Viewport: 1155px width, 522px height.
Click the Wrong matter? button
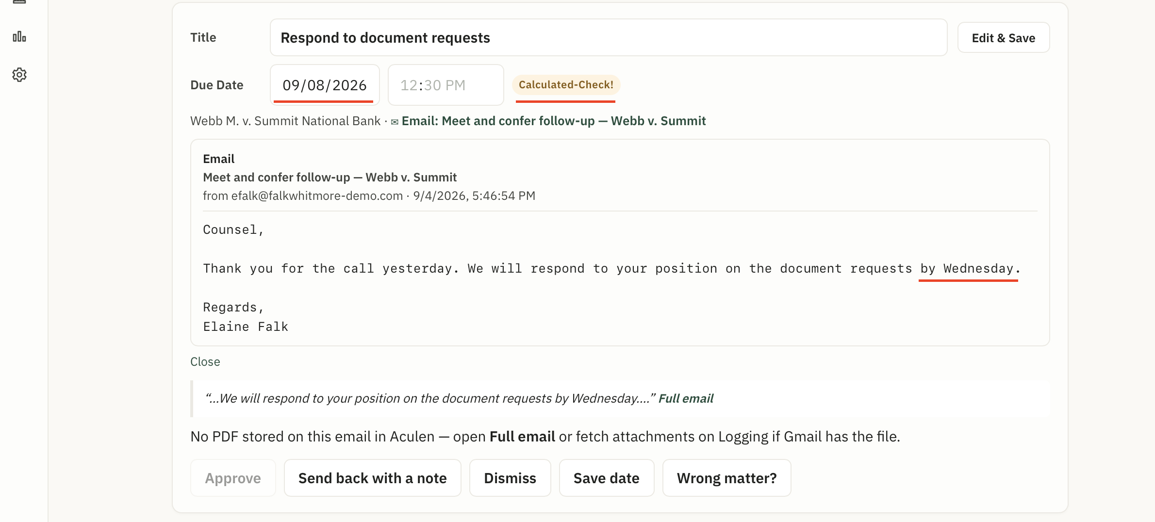pos(726,478)
